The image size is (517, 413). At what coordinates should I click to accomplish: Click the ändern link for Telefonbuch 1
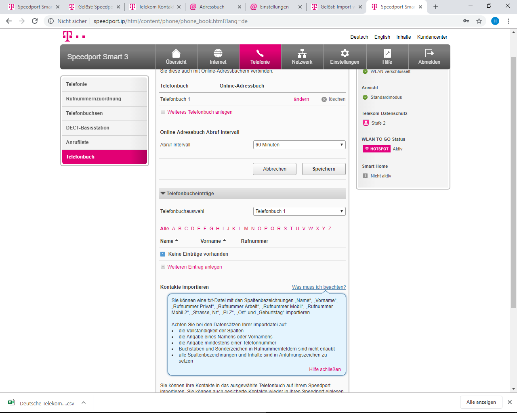301,99
